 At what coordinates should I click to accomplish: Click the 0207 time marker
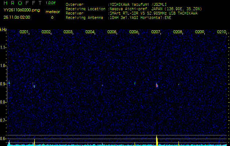[155, 32]
